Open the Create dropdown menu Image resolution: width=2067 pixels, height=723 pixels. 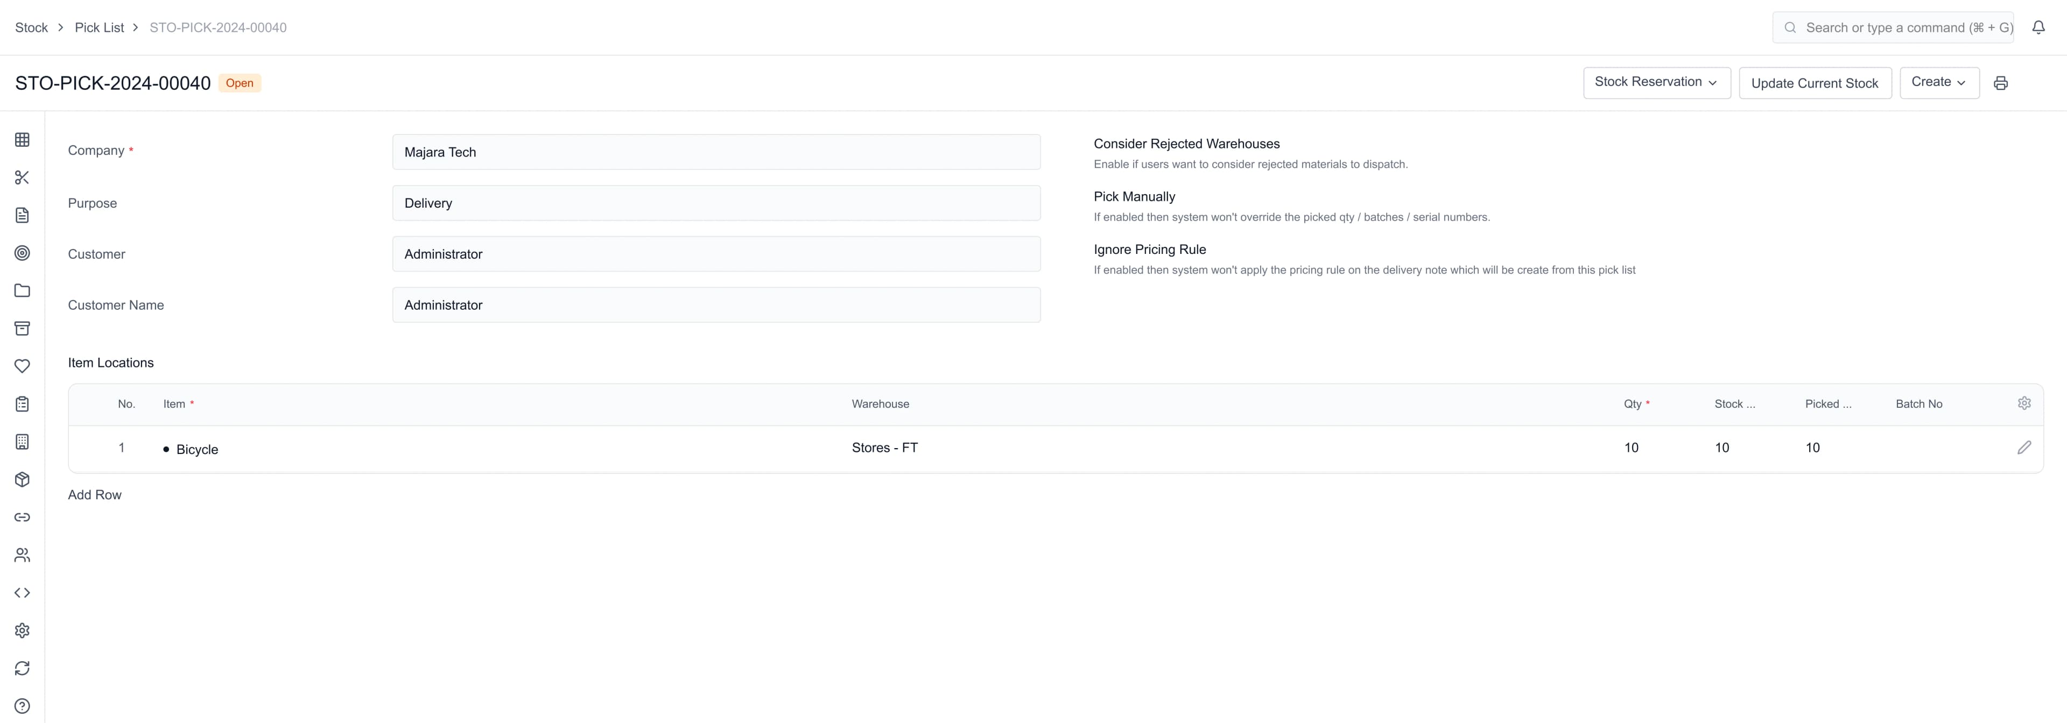tap(1939, 82)
